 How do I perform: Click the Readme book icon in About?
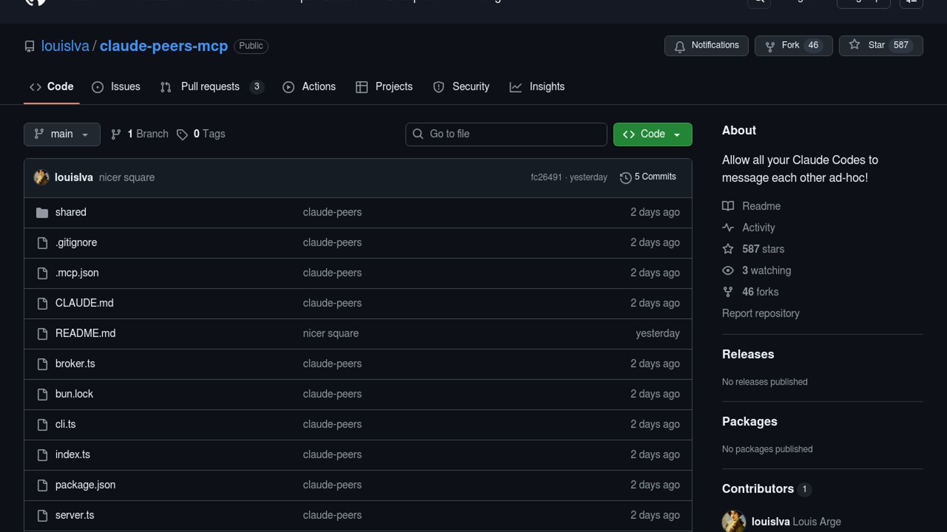(728, 206)
